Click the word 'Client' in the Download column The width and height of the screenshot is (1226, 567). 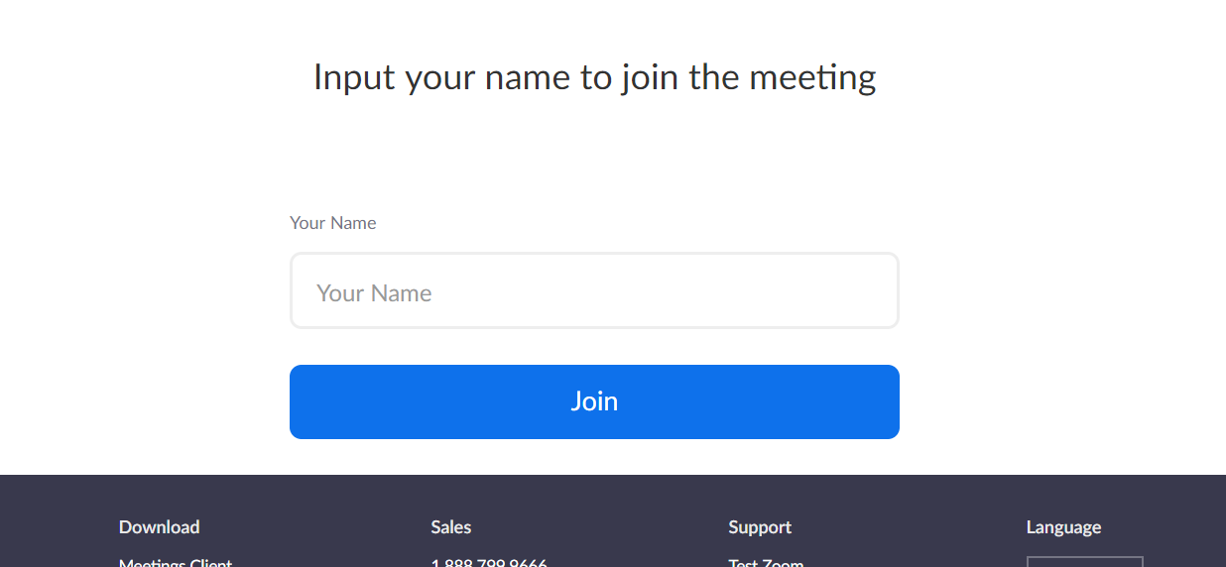point(206,563)
